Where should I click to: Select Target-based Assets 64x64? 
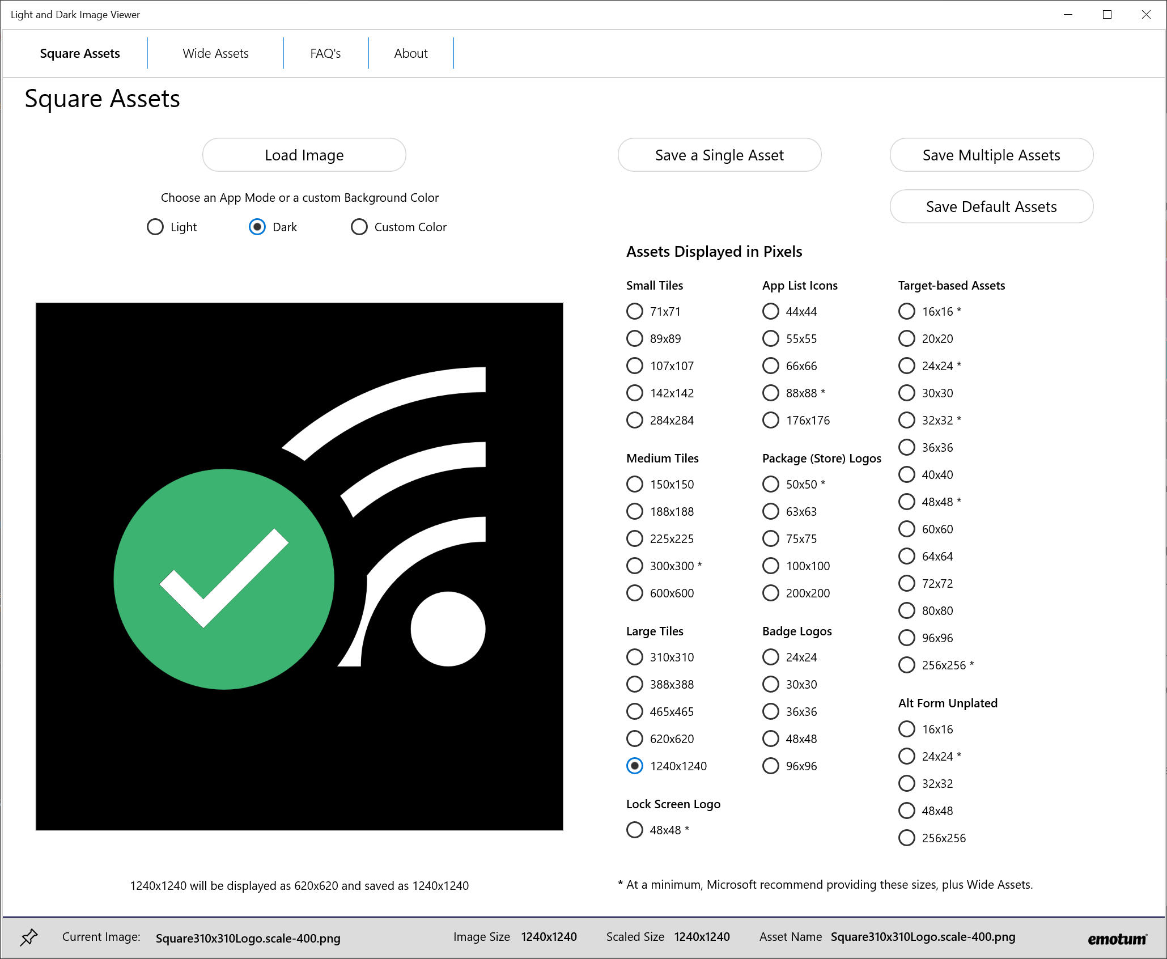926,556
